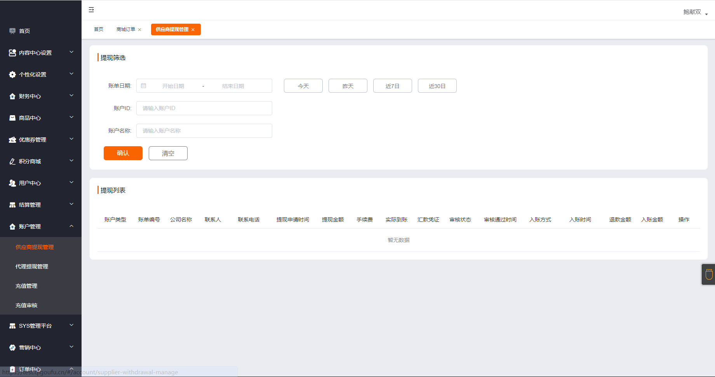The width and height of the screenshot is (715, 377).
Task: Click the 审核状态 column header
Action: click(460, 220)
